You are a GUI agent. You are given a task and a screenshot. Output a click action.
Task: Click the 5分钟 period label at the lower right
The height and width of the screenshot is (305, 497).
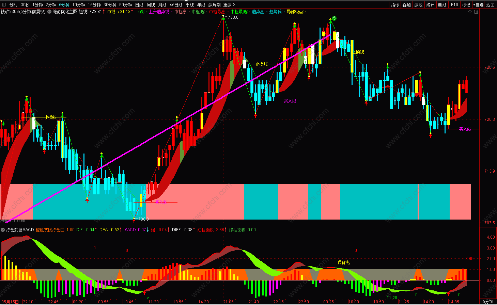pyautogui.click(x=488, y=302)
